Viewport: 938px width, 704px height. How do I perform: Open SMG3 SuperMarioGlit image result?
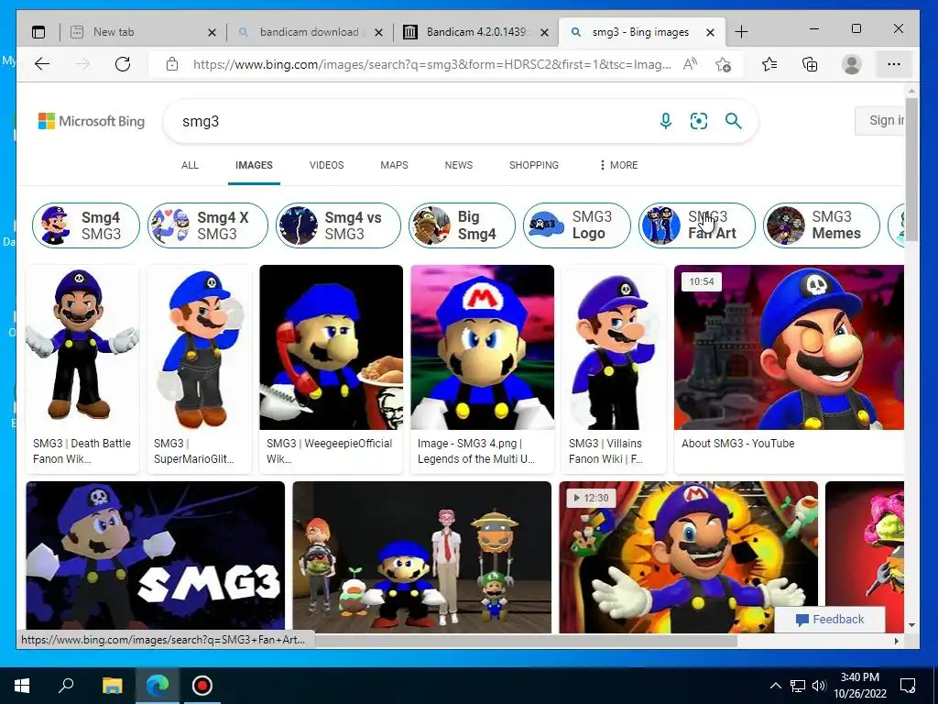pos(200,347)
